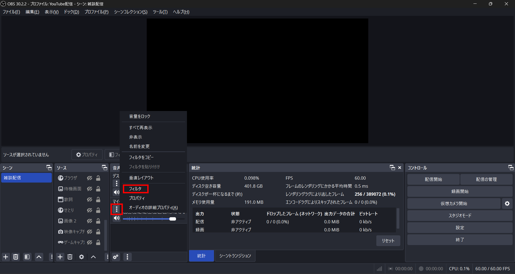The image size is (515, 274).
Task: Click the connection signal bars in status bar
Action: tap(379, 269)
